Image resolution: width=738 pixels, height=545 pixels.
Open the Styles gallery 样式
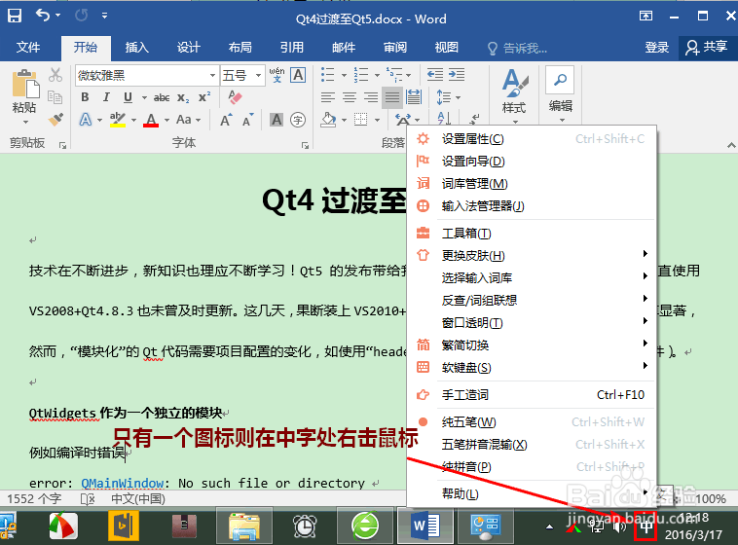pos(514,96)
